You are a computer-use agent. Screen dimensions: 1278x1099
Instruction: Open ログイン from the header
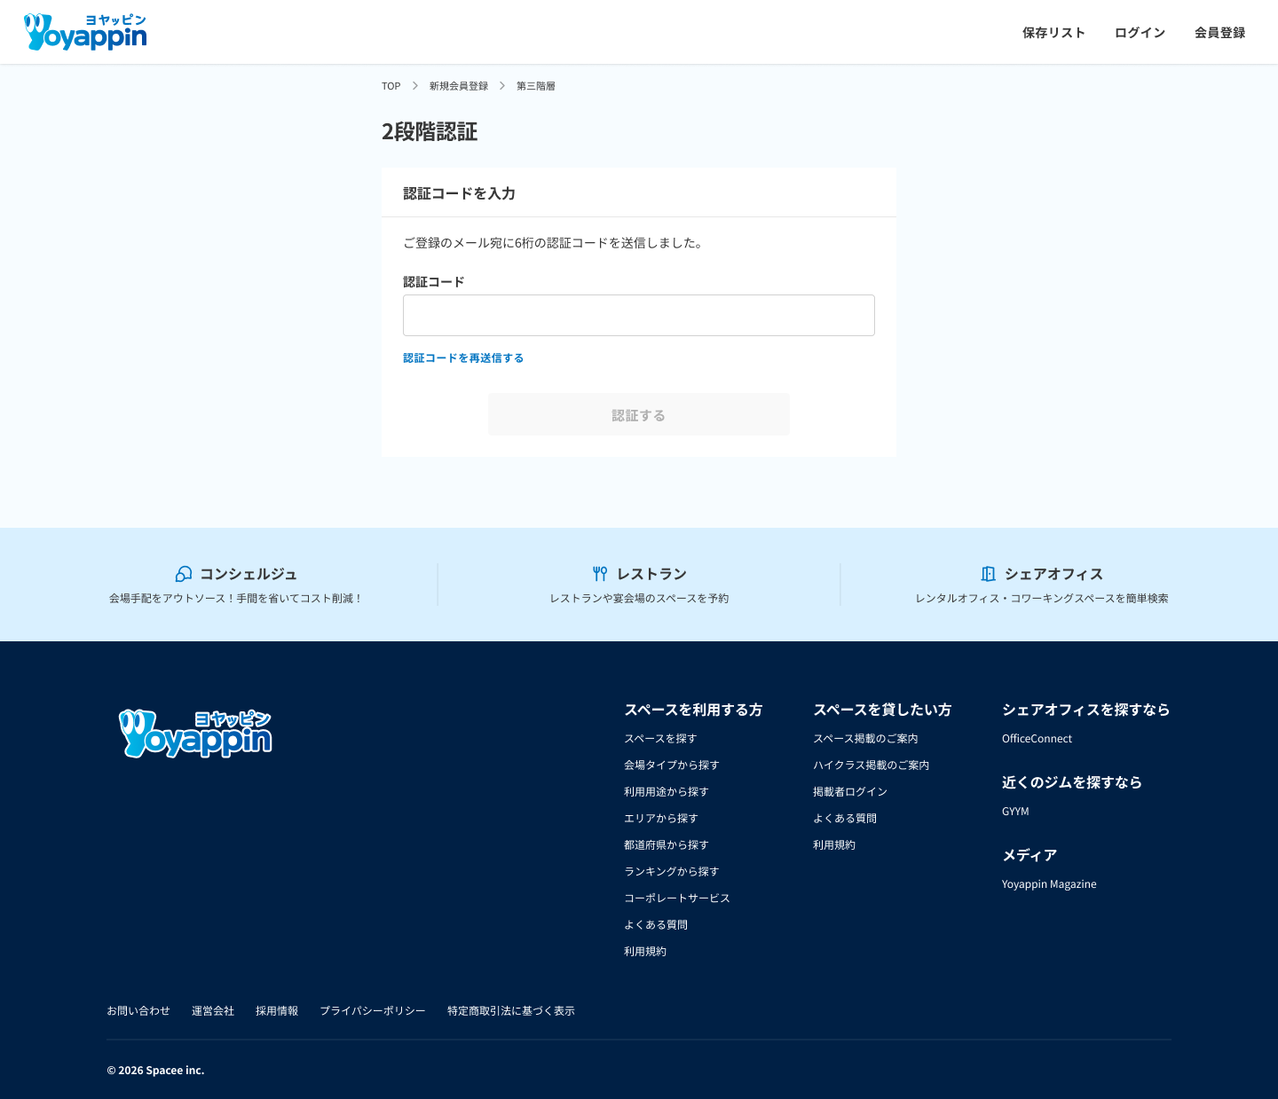[1140, 32]
